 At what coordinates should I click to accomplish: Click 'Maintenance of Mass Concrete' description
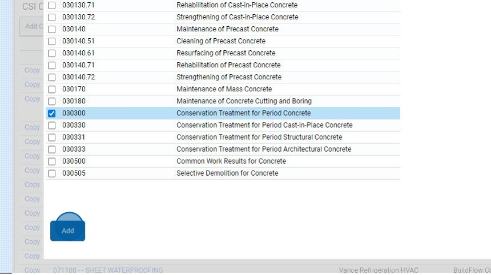point(224,89)
